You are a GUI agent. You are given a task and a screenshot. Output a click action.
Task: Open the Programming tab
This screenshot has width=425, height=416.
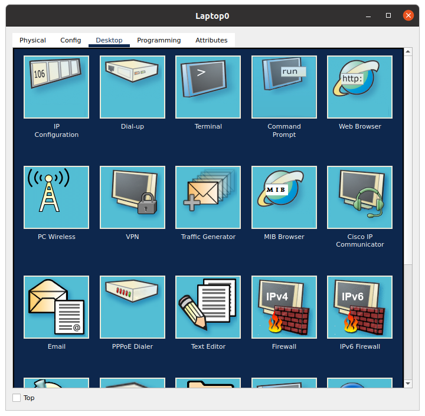(159, 40)
